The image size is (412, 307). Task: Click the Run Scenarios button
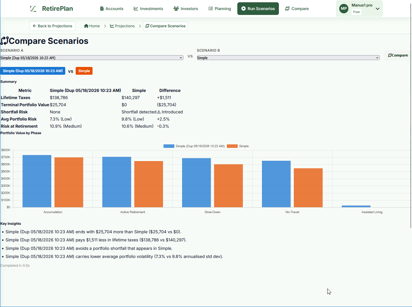258,9
